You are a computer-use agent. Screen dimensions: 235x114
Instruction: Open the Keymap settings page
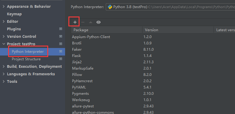(14, 14)
